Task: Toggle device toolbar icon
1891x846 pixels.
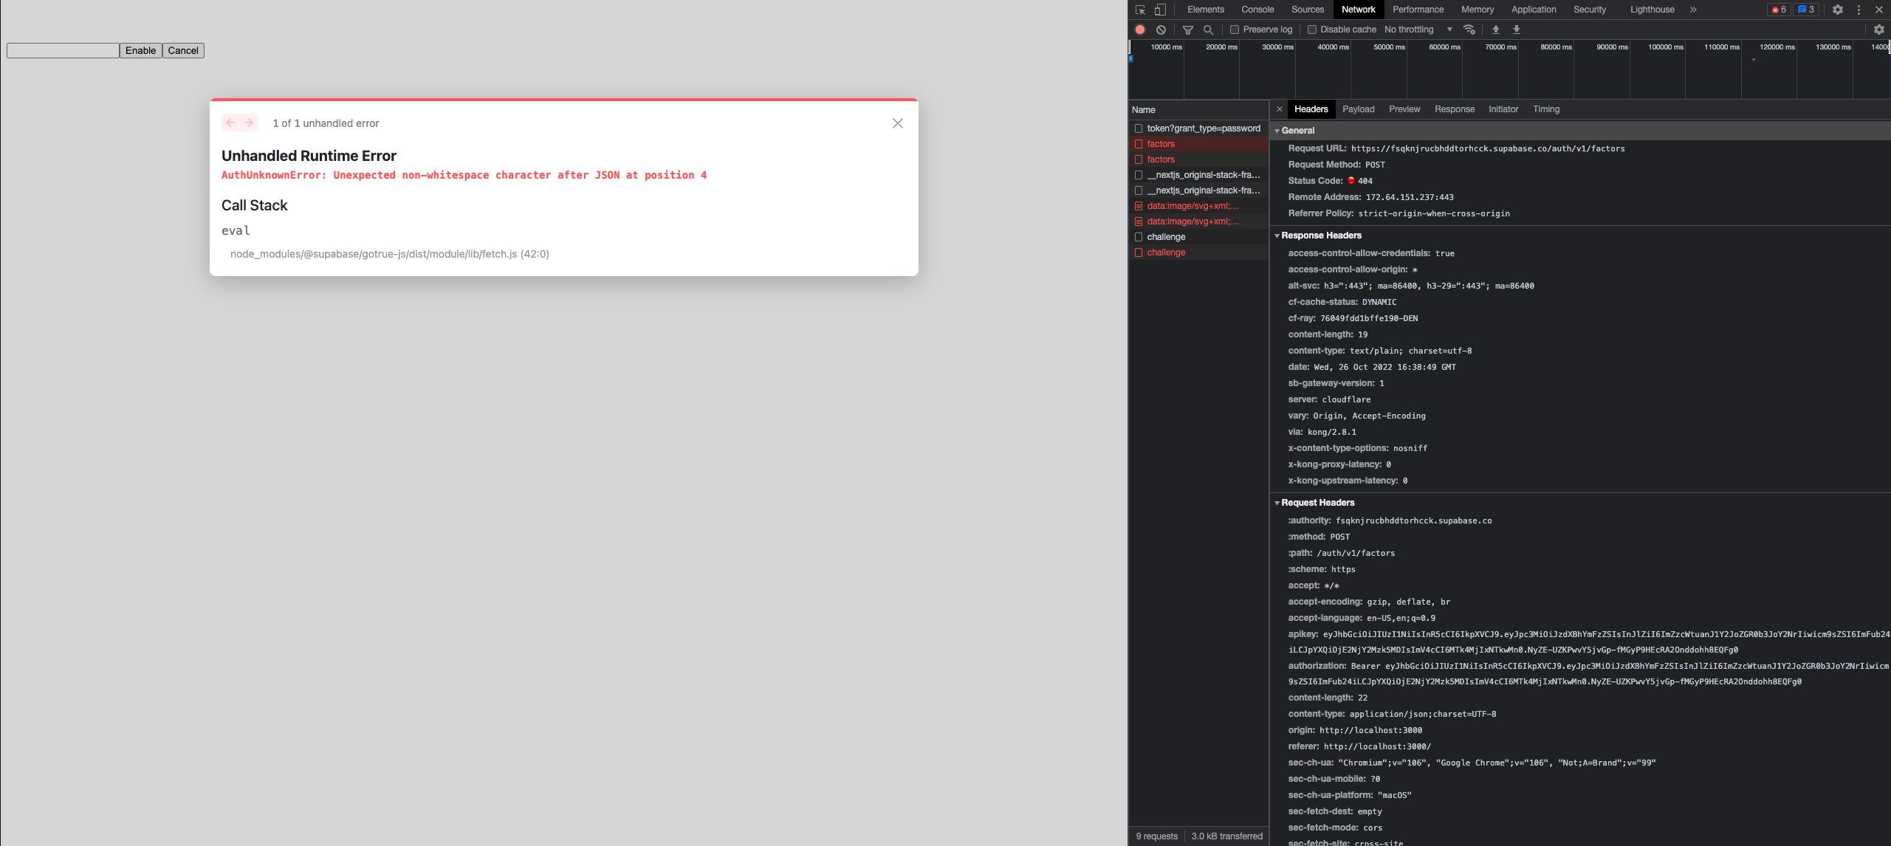Action: [x=1159, y=10]
